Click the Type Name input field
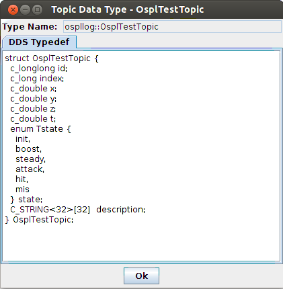The height and width of the screenshot is (289, 283). [x=172, y=27]
